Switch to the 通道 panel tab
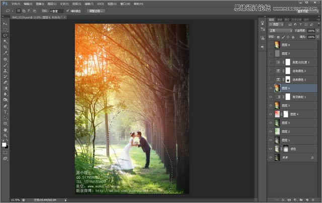Screen dimensions: 322x203 pyautogui.click(x=280, y=20)
